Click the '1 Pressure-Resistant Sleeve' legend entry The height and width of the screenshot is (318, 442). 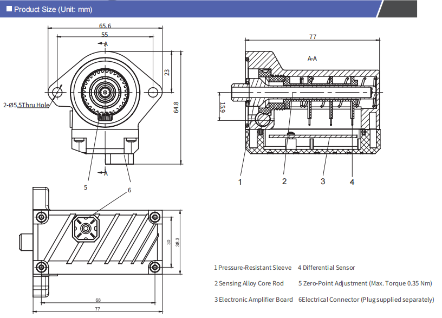[252, 268]
